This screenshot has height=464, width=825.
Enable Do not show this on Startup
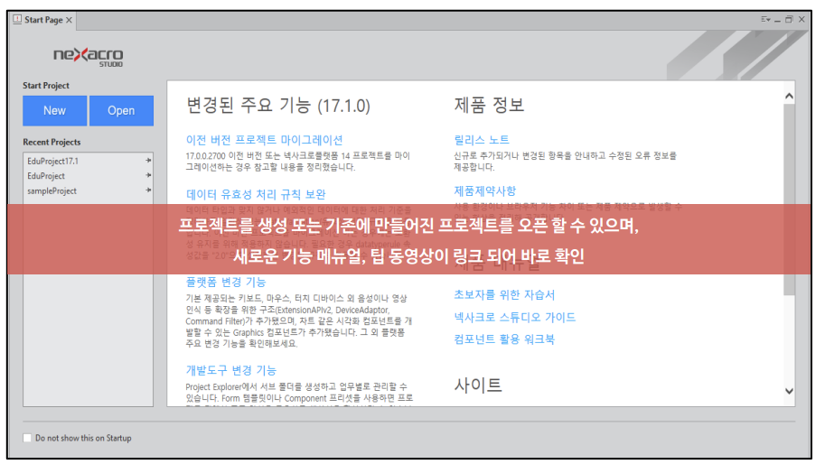pyautogui.click(x=27, y=438)
